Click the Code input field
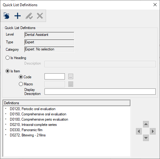The width and height of the screenshot is (160, 159). point(55,76)
